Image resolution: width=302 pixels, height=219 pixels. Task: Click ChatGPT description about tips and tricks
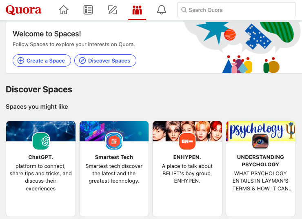pos(41,177)
